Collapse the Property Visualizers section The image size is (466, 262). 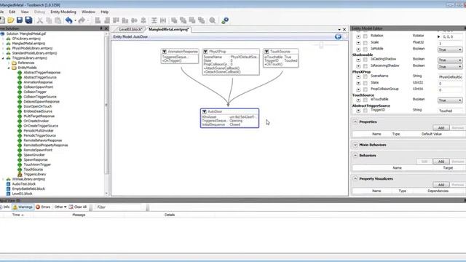(355, 178)
